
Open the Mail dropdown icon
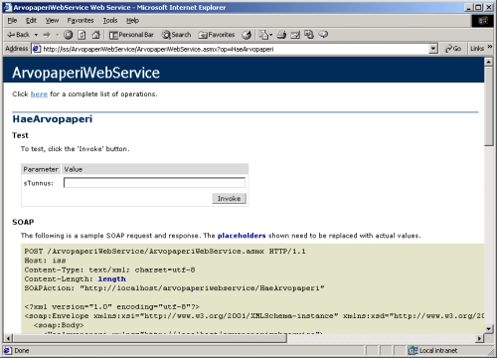pyautogui.click(x=265, y=35)
